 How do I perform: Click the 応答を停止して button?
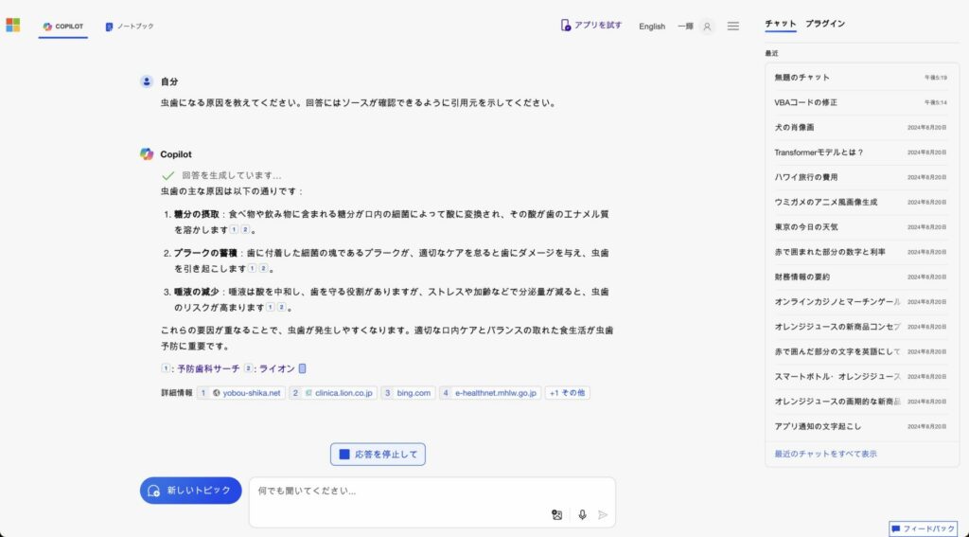(378, 454)
